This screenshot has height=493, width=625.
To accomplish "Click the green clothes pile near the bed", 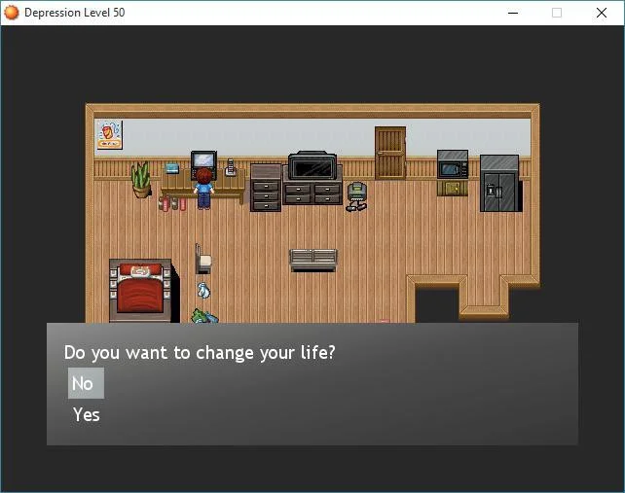I will point(204,316).
